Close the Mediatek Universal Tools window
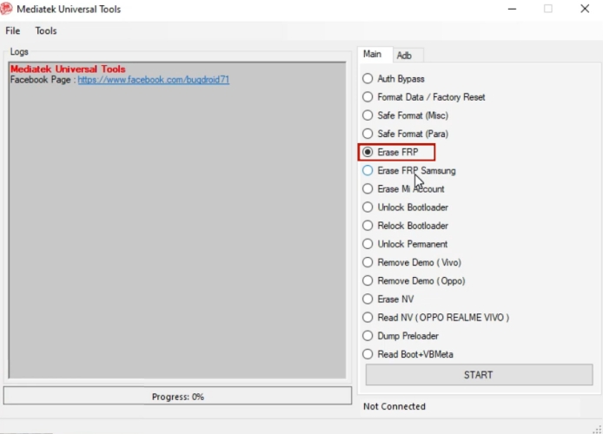The image size is (603, 434). pyautogui.click(x=585, y=9)
